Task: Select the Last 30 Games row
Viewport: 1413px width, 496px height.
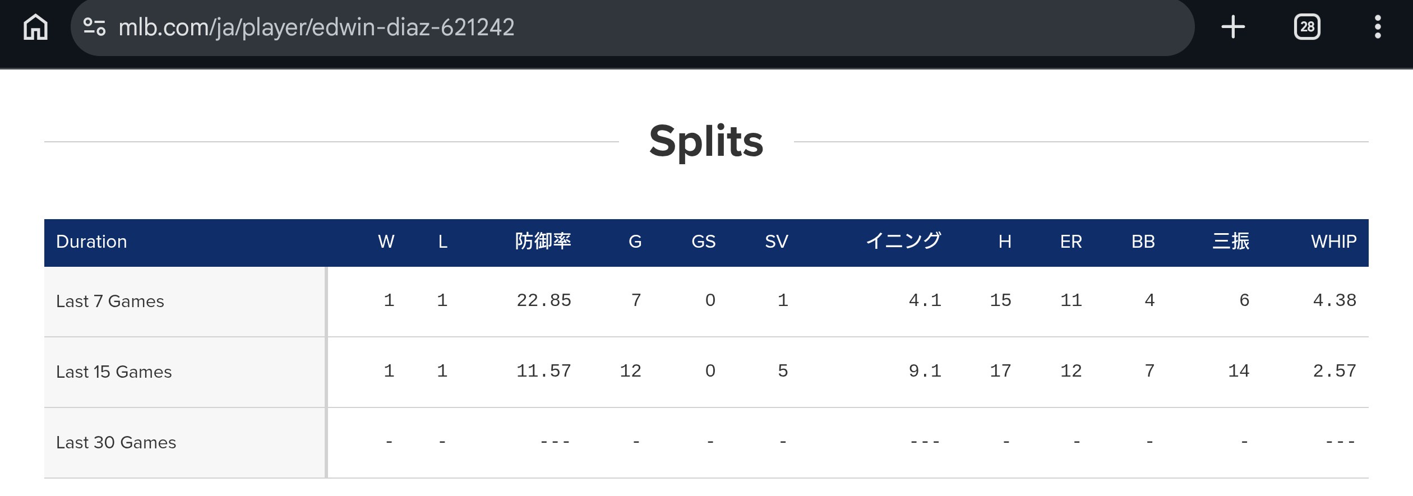Action: click(706, 443)
